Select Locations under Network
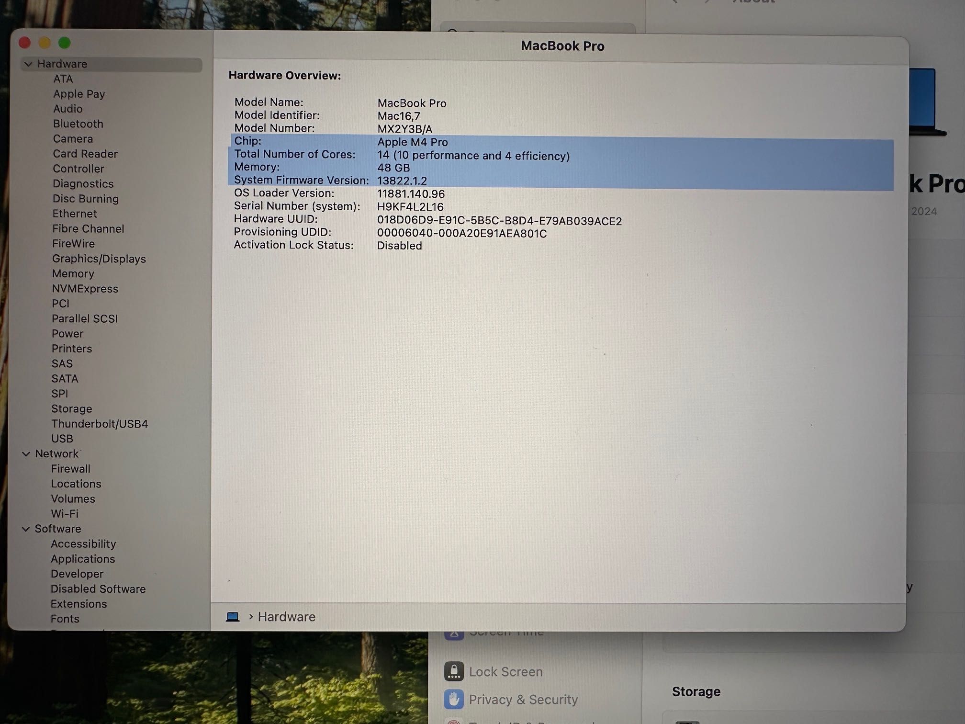The image size is (965, 724). point(76,484)
